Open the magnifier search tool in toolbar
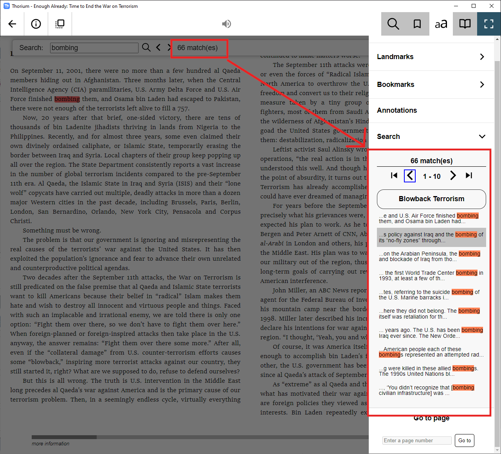Image resolution: width=501 pixels, height=454 pixels. (x=393, y=24)
